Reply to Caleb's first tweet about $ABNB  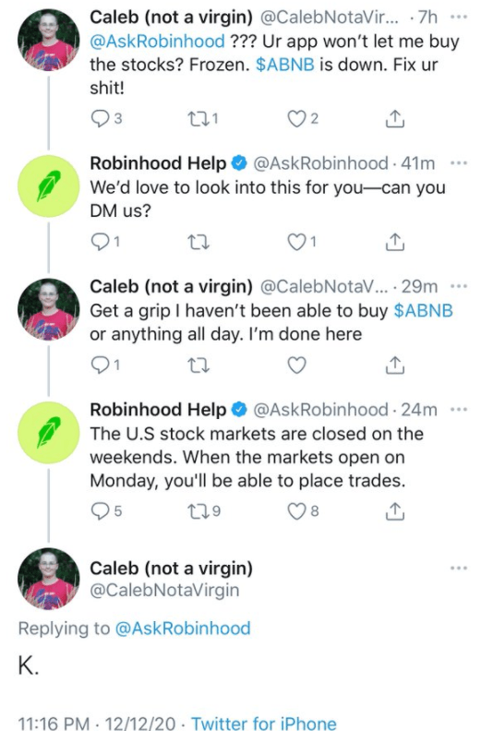pyautogui.click(x=100, y=119)
